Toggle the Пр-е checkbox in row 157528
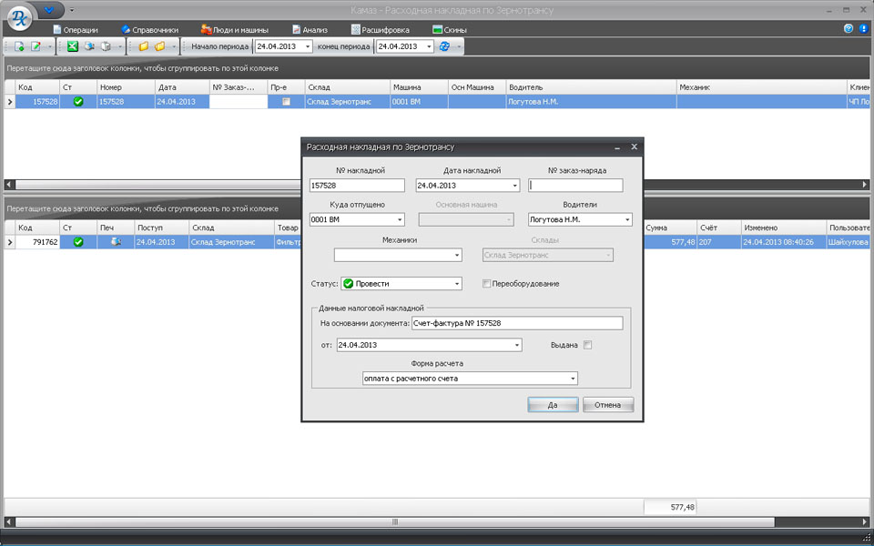This screenshot has width=874, height=546. click(x=287, y=102)
